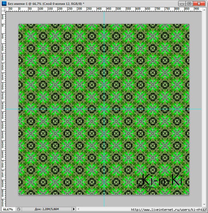Click the vertical scrollbar down arrow
The width and height of the screenshot is (208, 213).
(204, 204)
